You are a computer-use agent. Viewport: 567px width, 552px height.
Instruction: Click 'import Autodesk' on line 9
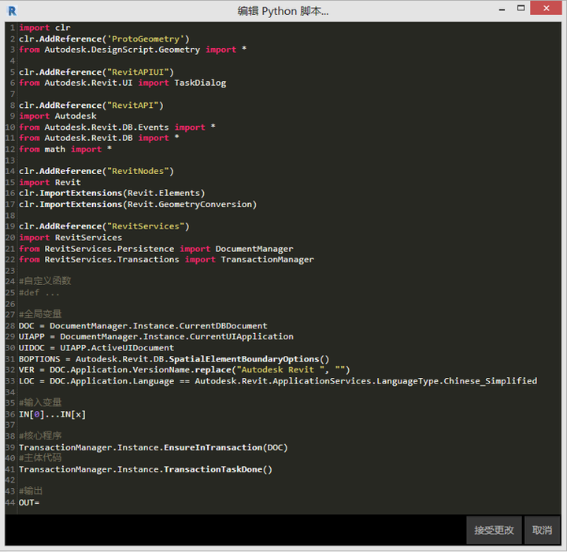[x=57, y=116]
